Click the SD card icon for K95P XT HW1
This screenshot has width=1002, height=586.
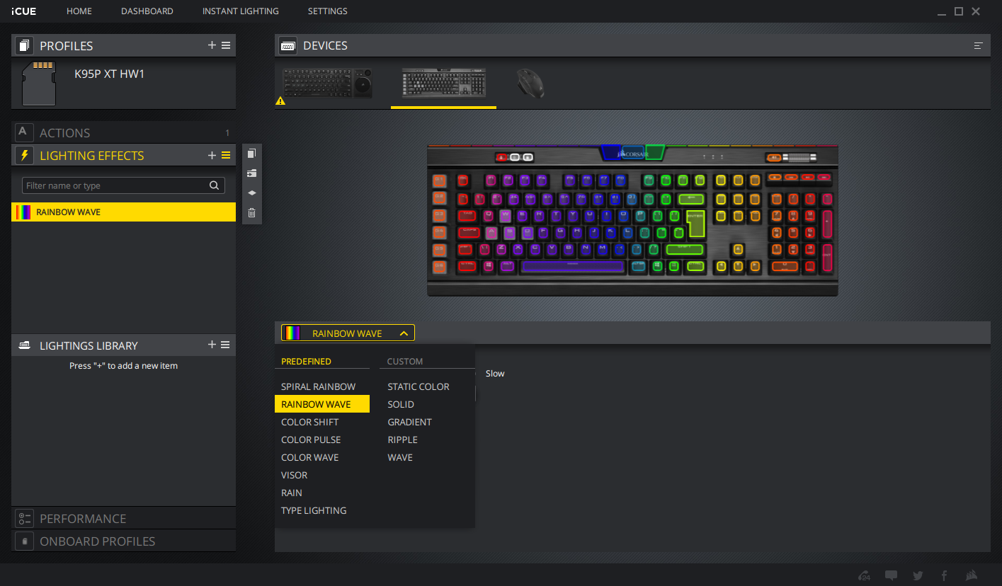(40, 83)
